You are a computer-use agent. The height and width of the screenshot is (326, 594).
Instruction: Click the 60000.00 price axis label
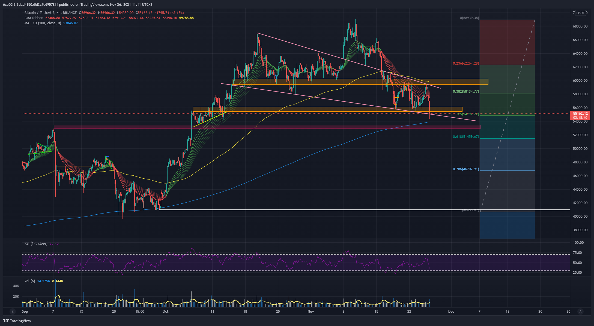pos(580,81)
